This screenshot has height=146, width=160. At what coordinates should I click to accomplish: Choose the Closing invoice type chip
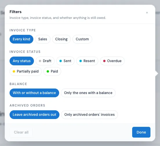pos(61,39)
